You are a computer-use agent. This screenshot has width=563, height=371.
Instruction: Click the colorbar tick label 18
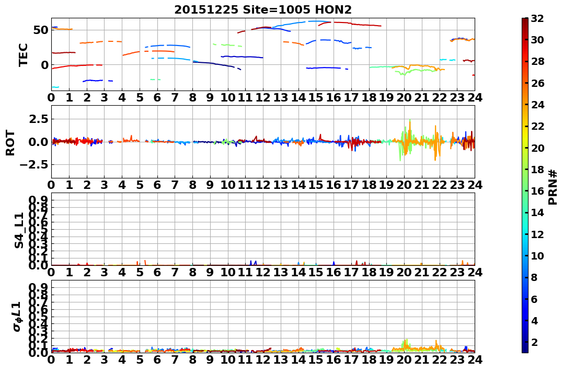pos(537,170)
